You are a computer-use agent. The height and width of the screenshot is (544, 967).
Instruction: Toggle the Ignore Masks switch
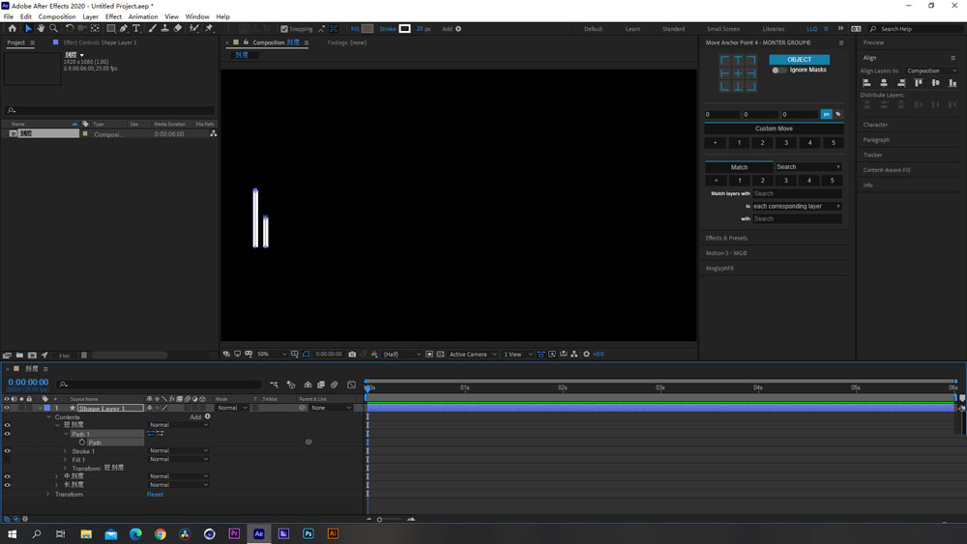(x=778, y=70)
